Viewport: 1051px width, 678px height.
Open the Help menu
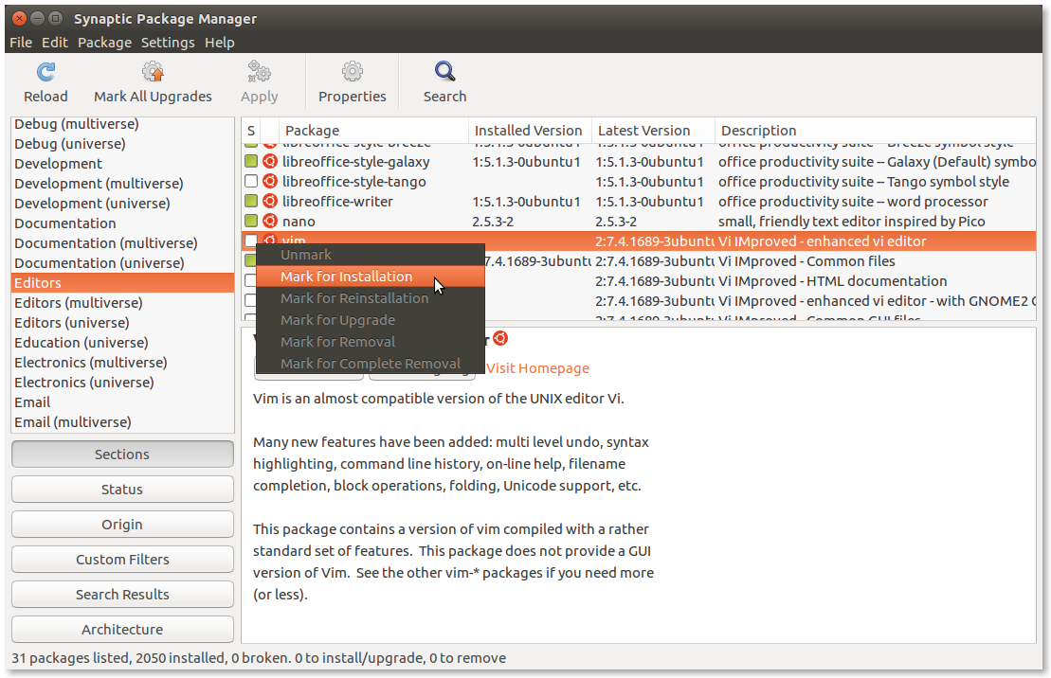coord(219,43)
